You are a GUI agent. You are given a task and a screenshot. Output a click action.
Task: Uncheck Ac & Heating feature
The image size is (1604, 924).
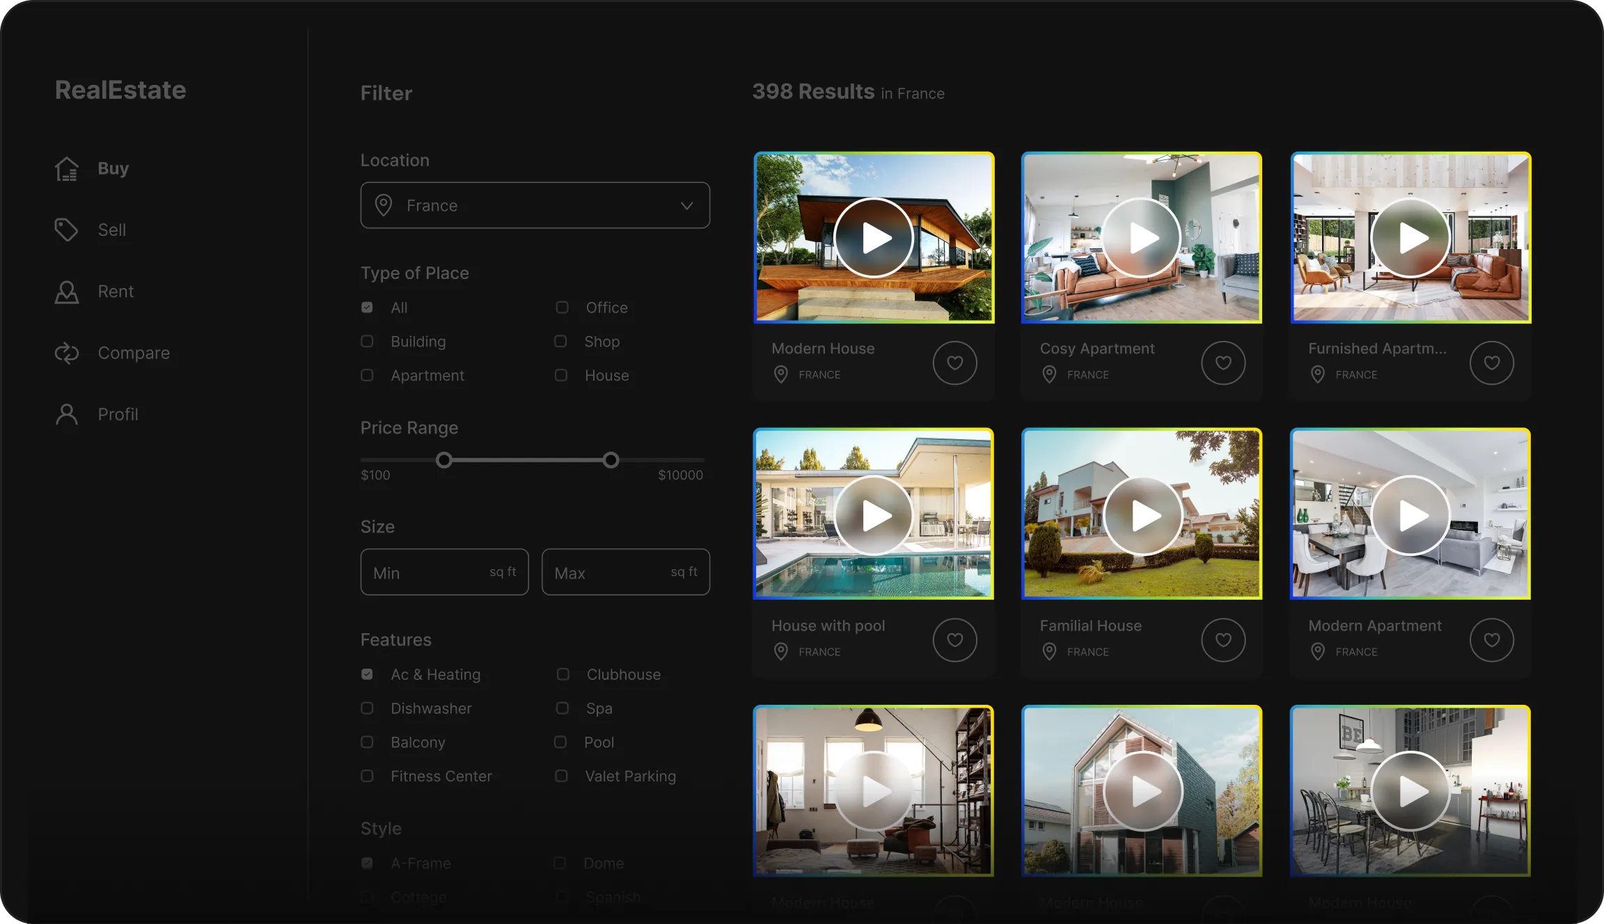click(367, 674)
